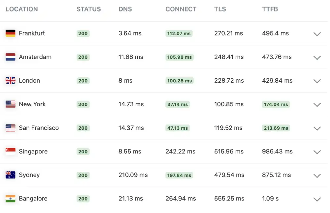Click the German flag icon for Frankfurt
Image resolution: width=330 pixels, height=213 pixels.
tap(10, 33)
